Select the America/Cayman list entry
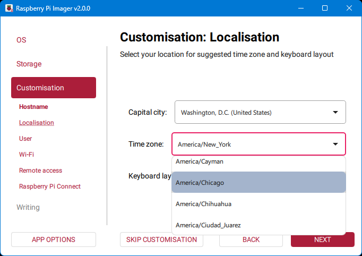Viewport: 362px width, 256px height. pos(258,161)
